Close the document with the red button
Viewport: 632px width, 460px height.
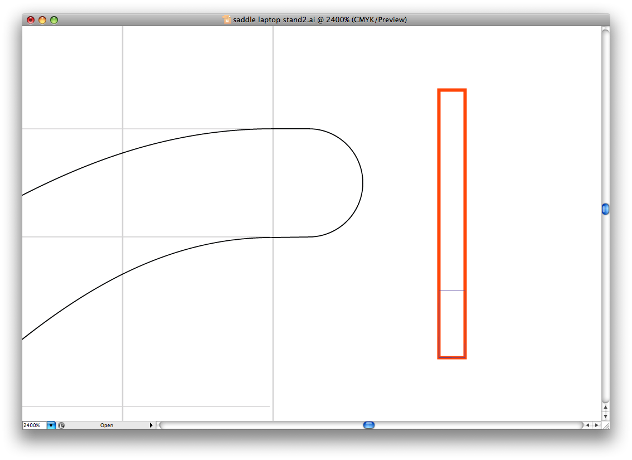[31, 20]
